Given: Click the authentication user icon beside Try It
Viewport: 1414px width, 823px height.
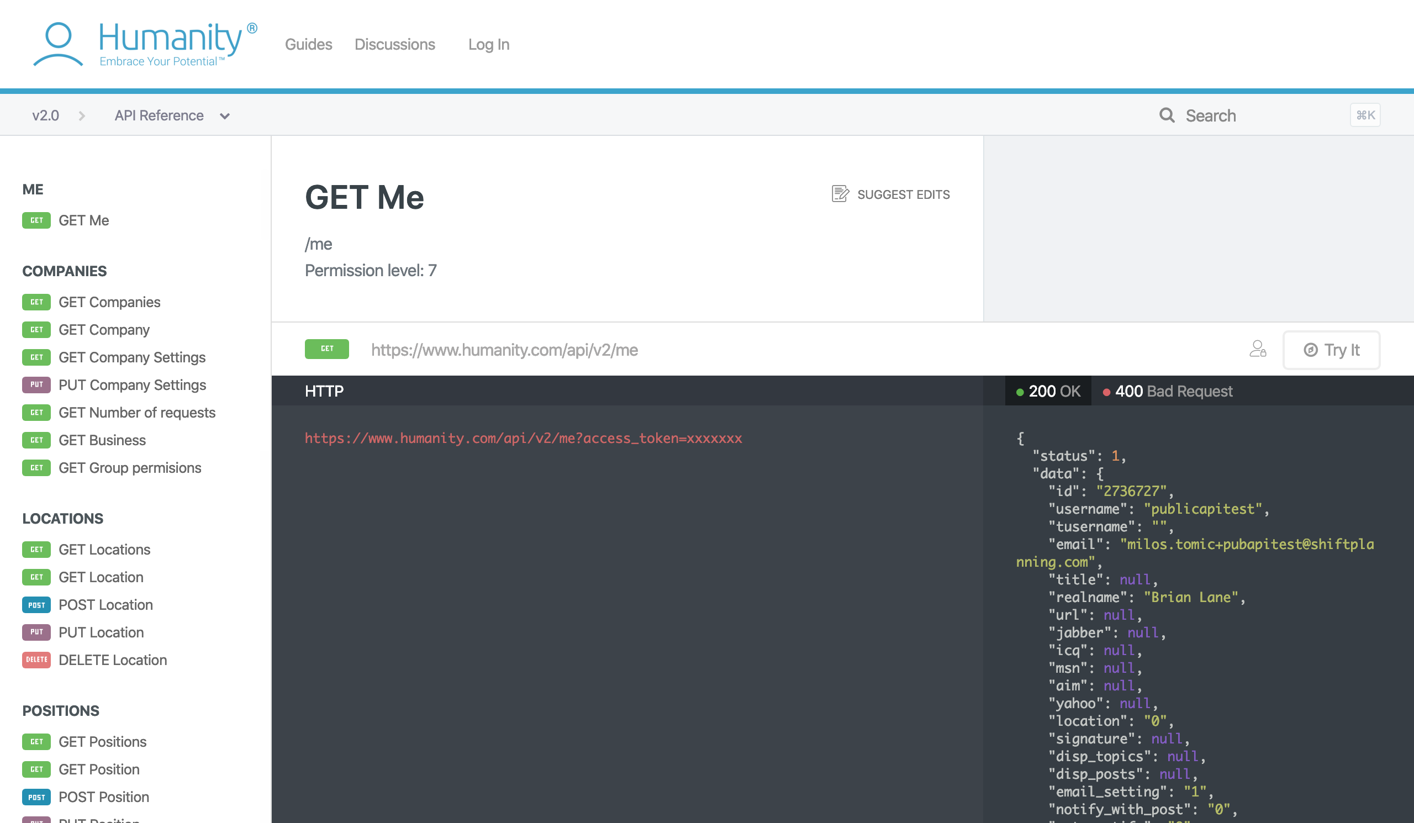Looking at the screenshot, I should coord(1258,350).
